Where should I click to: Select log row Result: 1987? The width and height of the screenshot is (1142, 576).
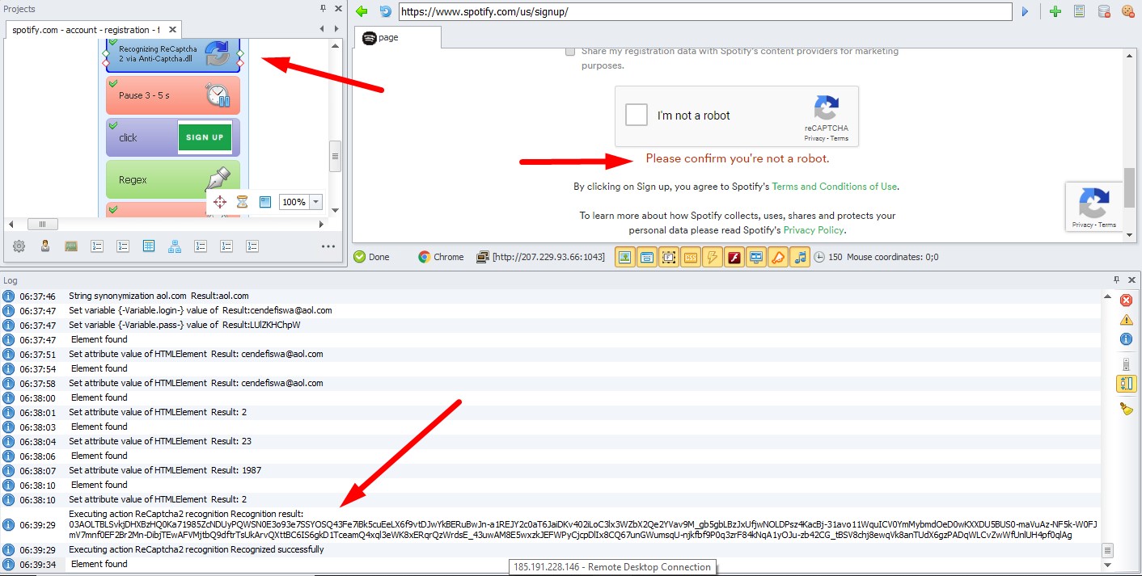551,470
